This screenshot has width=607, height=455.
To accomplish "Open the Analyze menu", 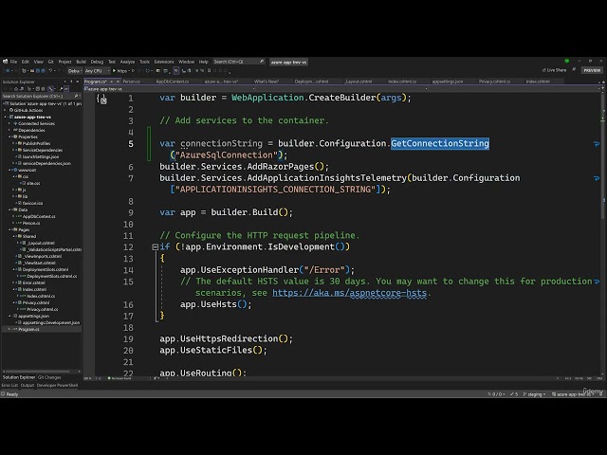I will [x=127, y=62].
